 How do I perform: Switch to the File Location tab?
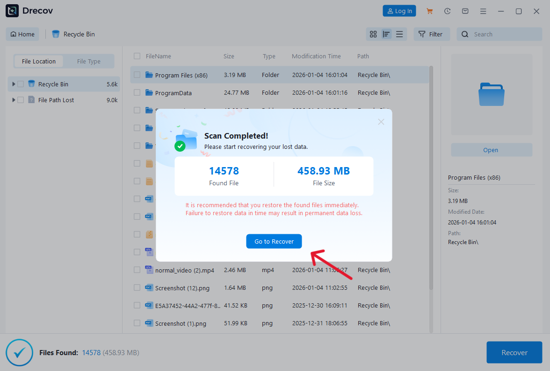38,61
